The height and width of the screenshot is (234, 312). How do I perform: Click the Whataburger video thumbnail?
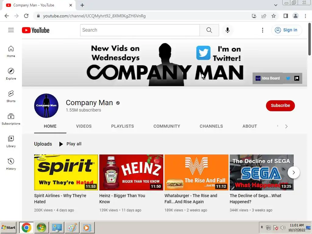pos(197,172)
